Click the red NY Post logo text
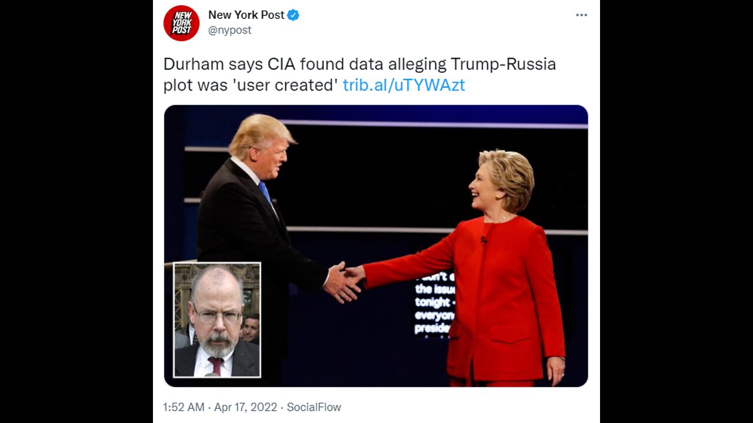Viewport: 753px width, 423px height. [x=181, y=23]
